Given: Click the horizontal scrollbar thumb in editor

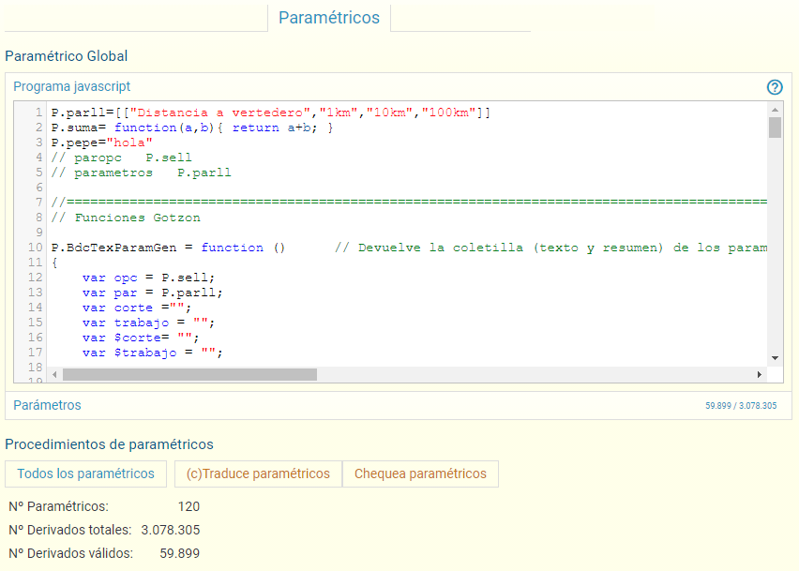Looking at the screenshot, I should tap(189, 374).
